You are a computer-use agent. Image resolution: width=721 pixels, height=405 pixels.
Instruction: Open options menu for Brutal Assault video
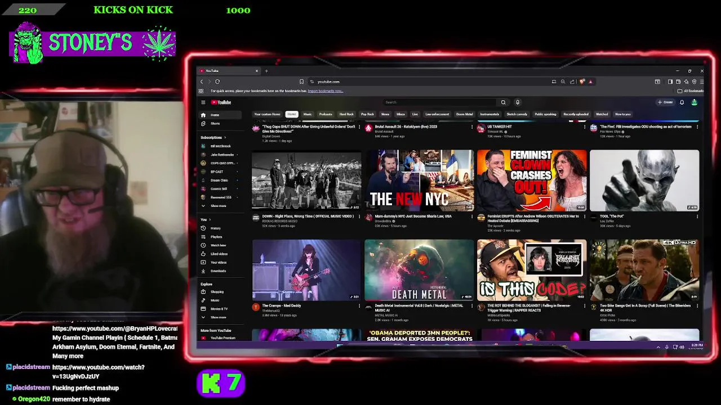point(472,127)
